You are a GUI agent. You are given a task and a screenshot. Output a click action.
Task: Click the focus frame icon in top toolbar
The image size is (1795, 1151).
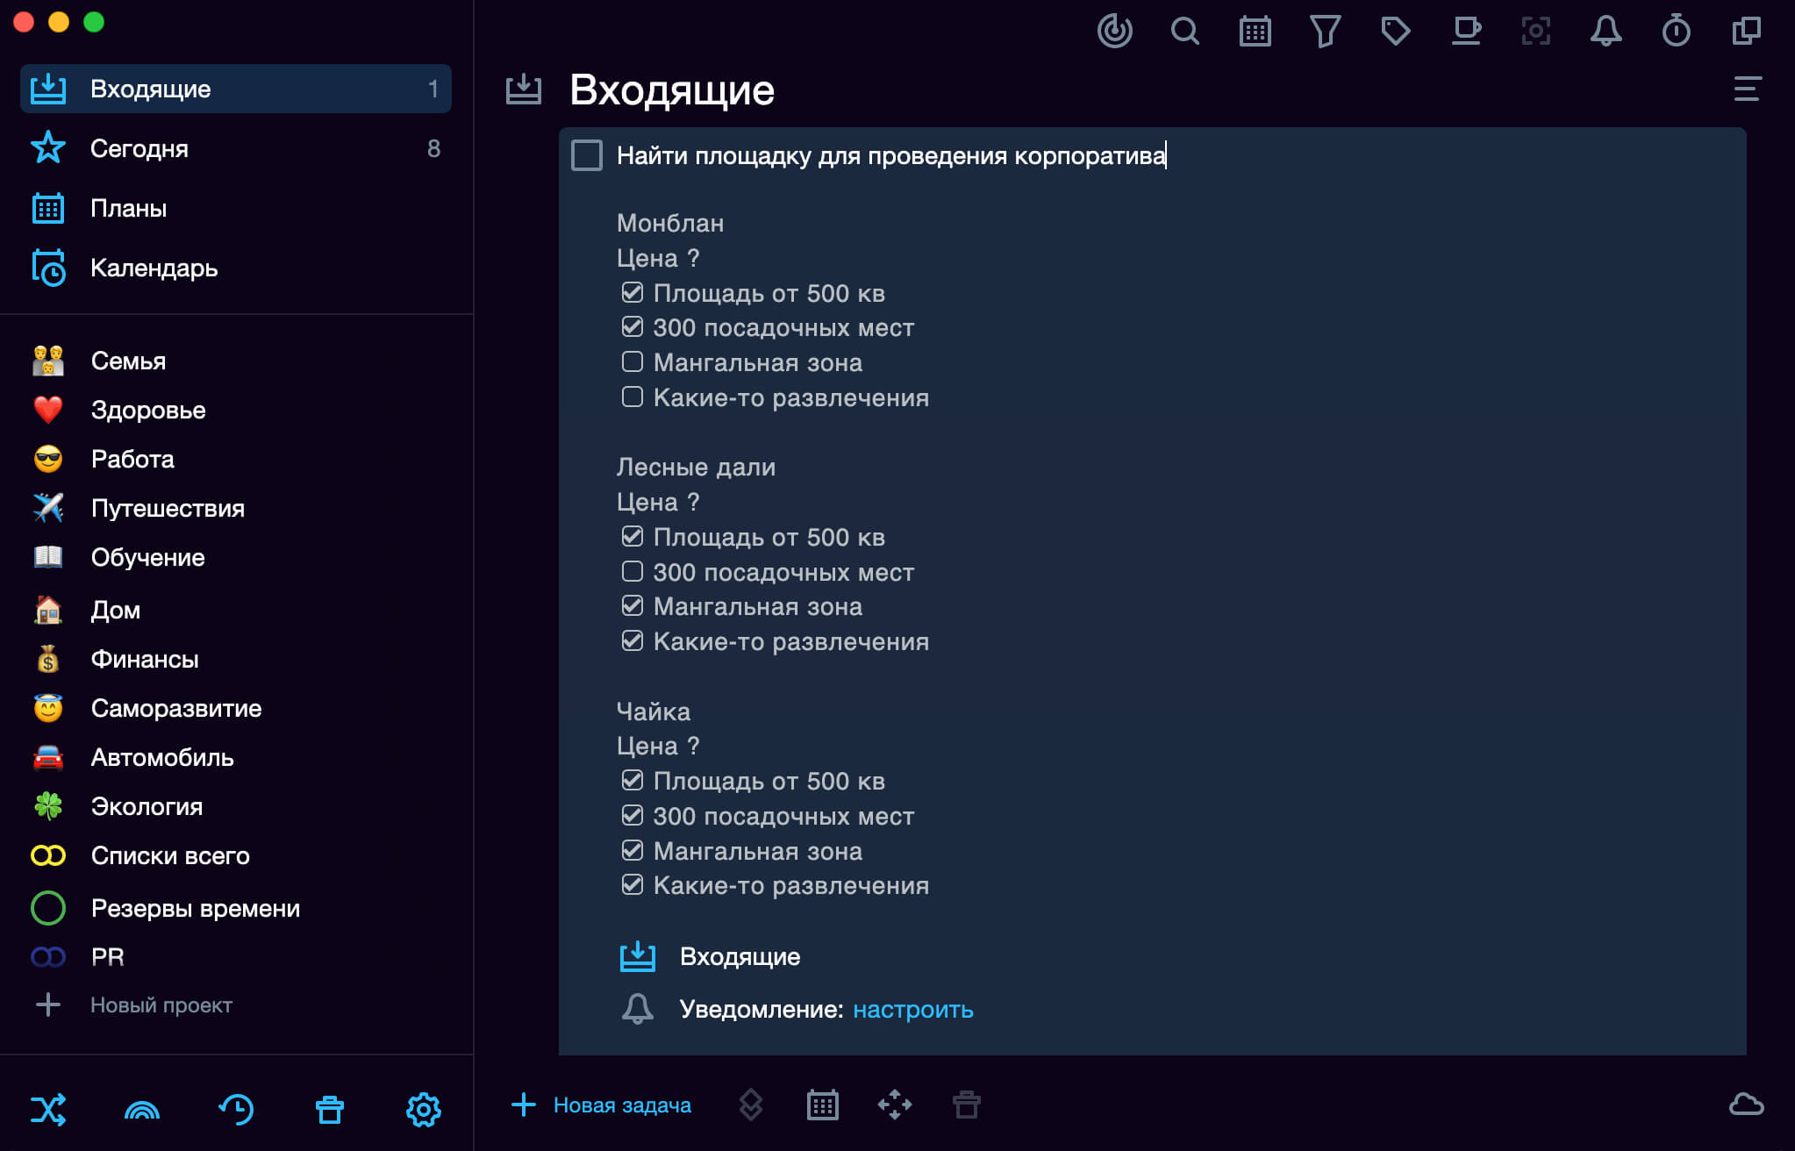tap(1535, 32)
